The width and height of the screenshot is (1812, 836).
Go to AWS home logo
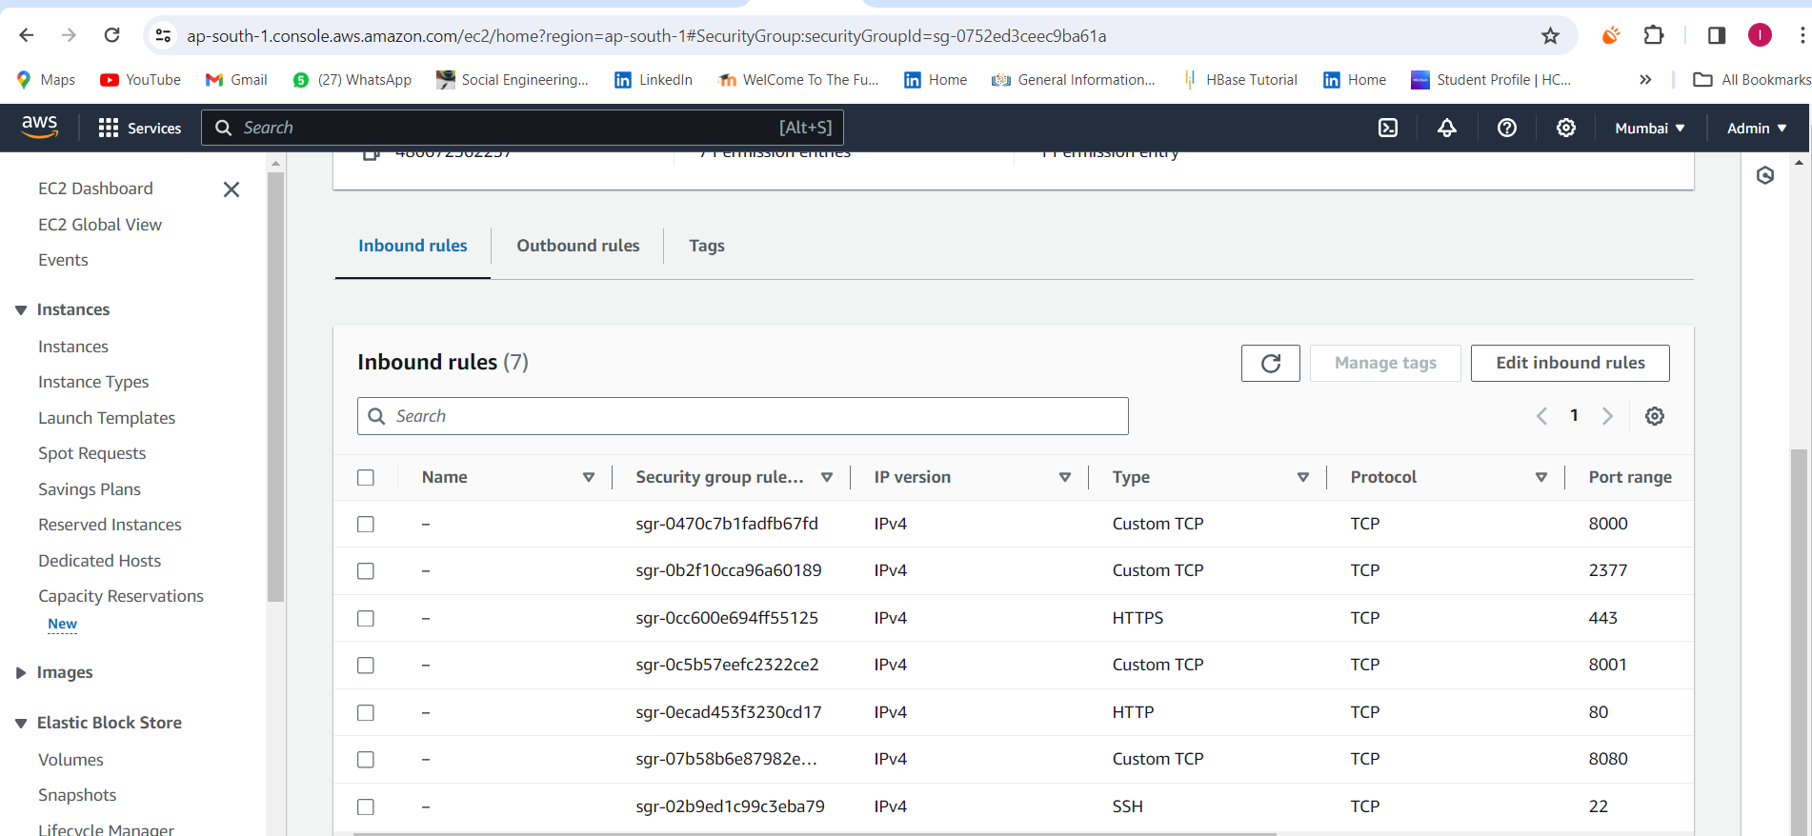click(x=40, y=127)
